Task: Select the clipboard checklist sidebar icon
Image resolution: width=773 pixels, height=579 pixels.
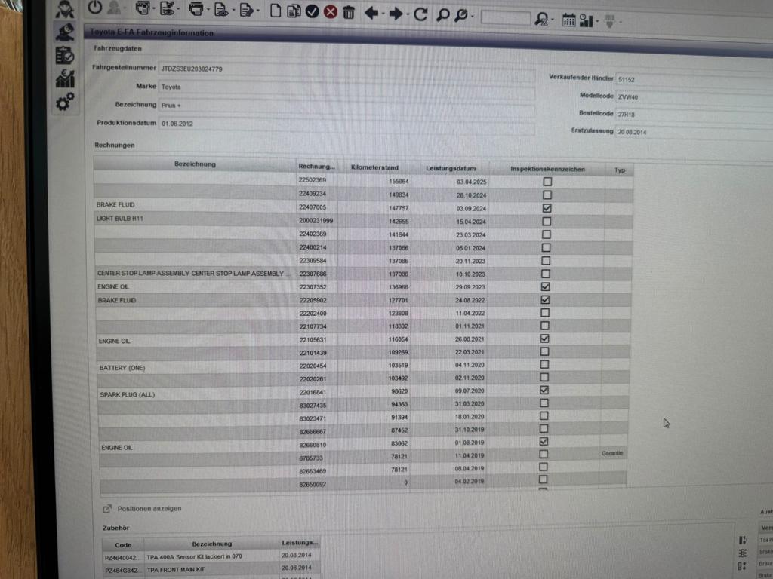Action: 65,55
